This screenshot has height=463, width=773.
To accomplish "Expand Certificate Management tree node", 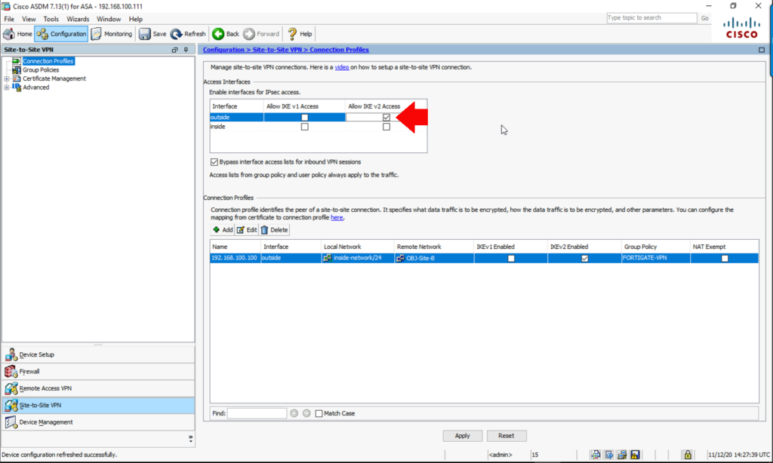I will coord(6,79).
